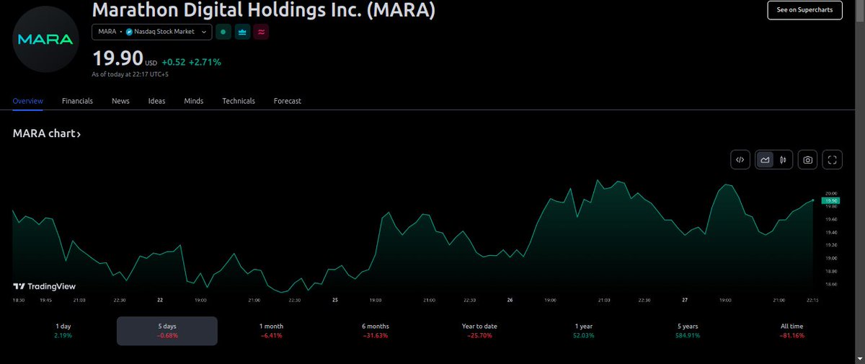
Task: Click the red wavy lines data icon
Action: (x=261, y=32)
